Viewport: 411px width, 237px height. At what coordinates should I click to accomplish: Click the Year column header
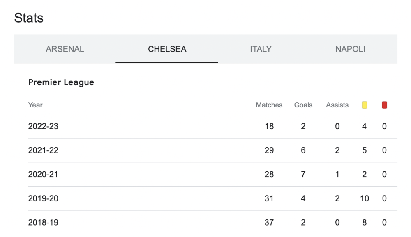(35, 105)
